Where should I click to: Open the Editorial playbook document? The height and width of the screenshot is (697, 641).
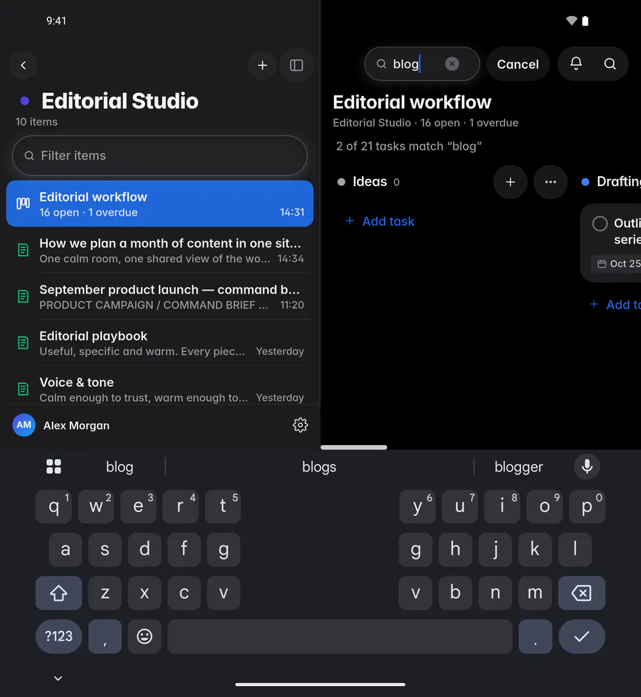tap(160, 342)
